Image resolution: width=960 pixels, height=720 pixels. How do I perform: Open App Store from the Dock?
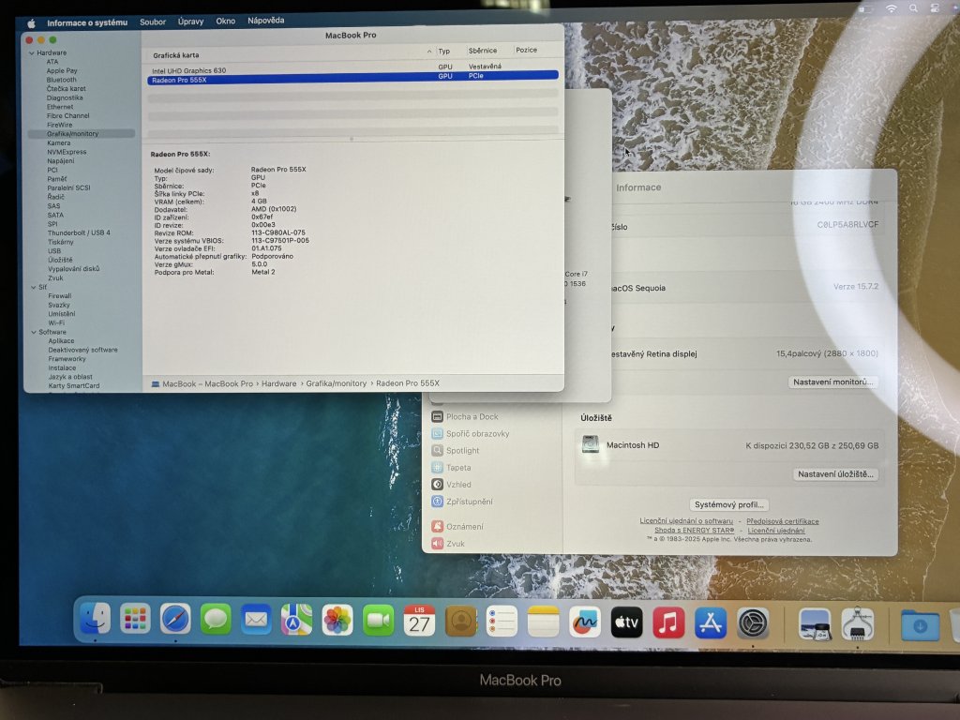click(x=711, y=623)
